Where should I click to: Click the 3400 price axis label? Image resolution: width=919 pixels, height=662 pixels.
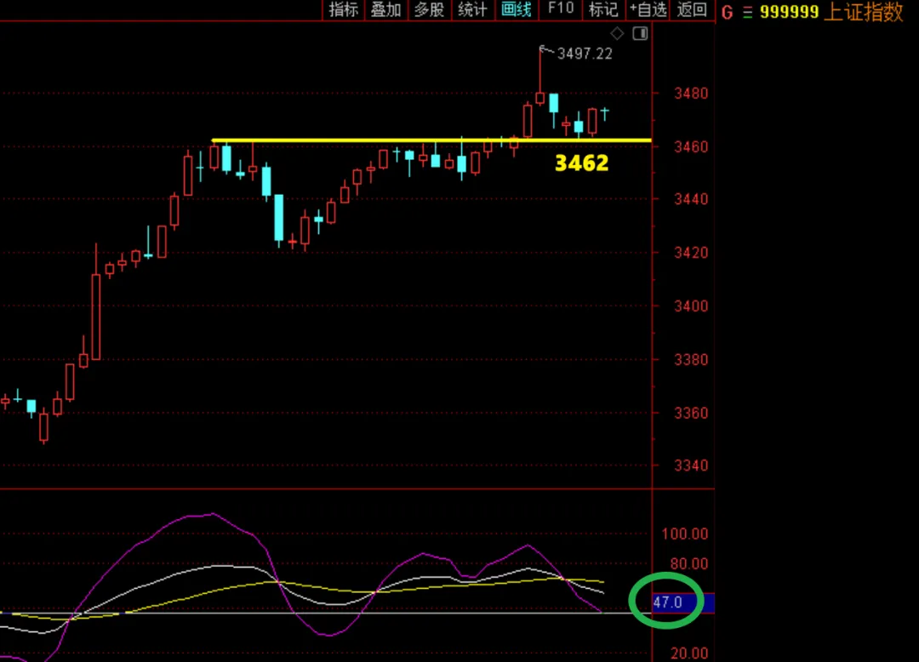click(x=691, y=305)
